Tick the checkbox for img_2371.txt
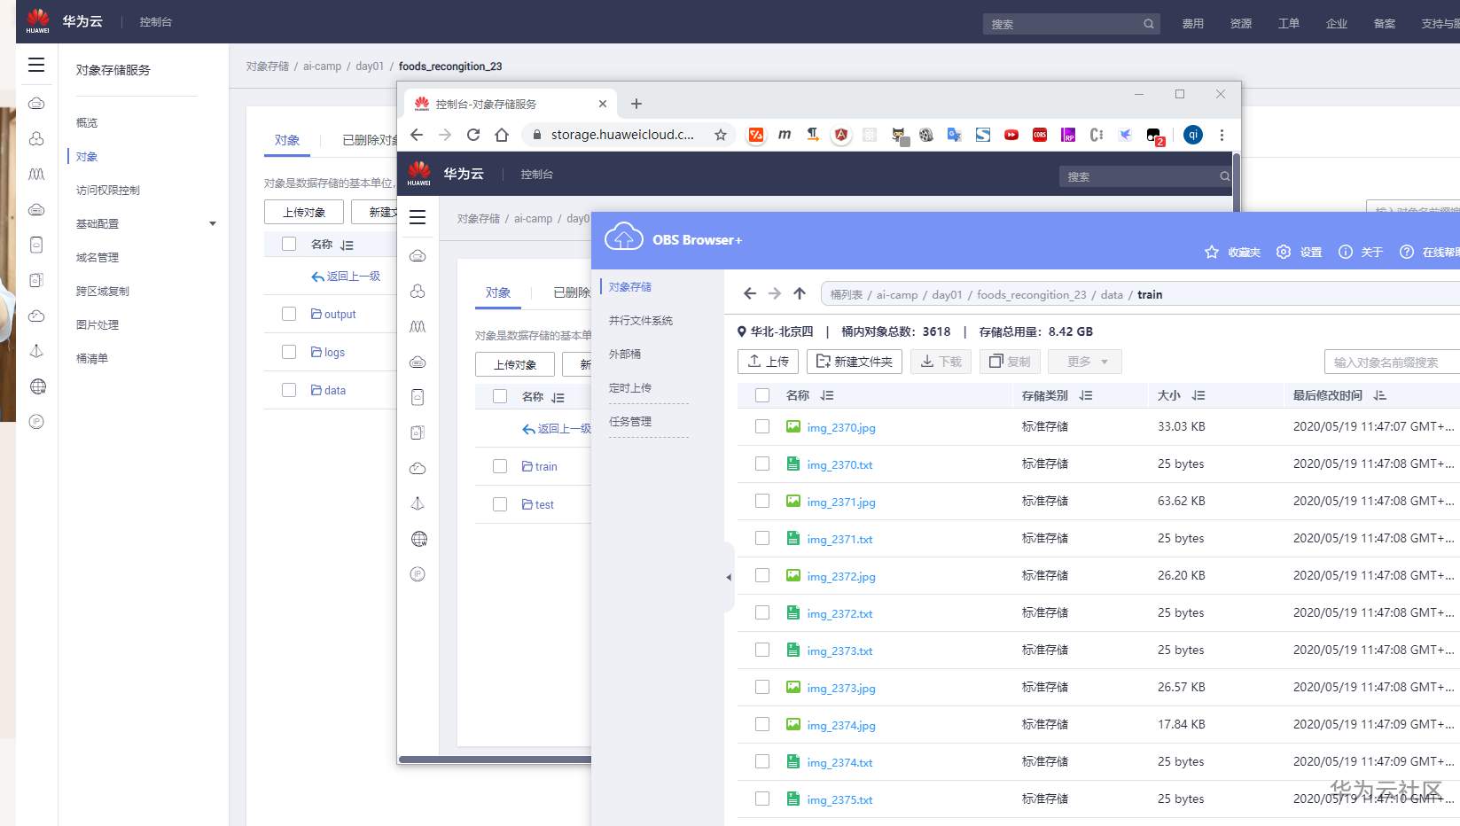 762,538
